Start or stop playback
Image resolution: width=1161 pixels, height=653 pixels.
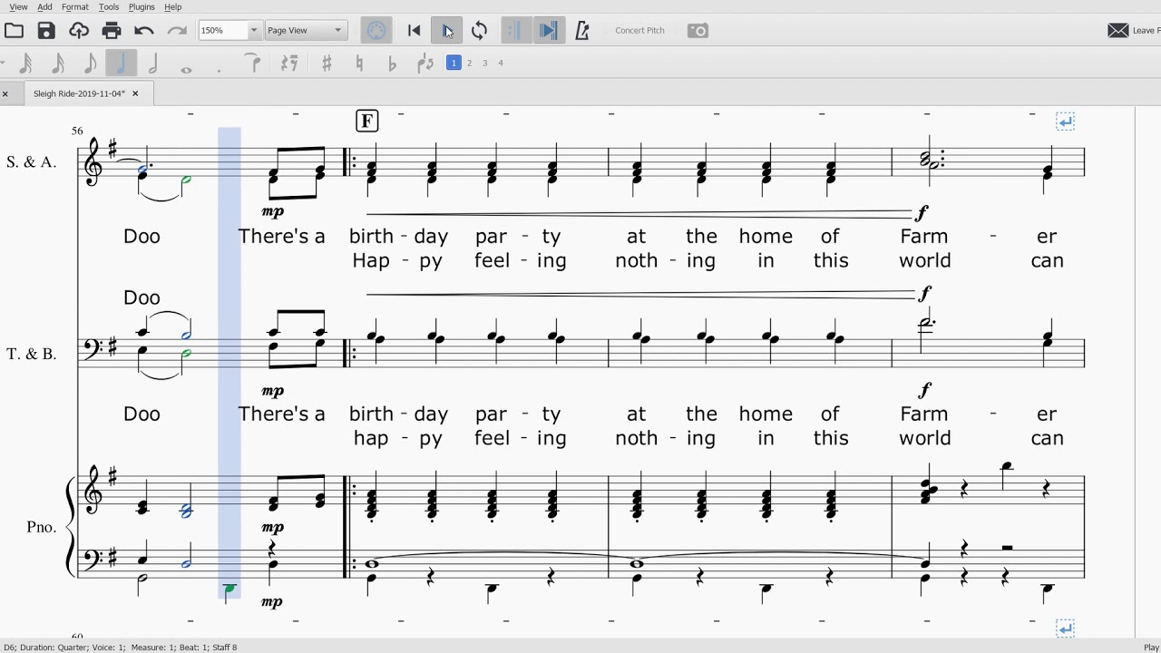pos(447,31)
